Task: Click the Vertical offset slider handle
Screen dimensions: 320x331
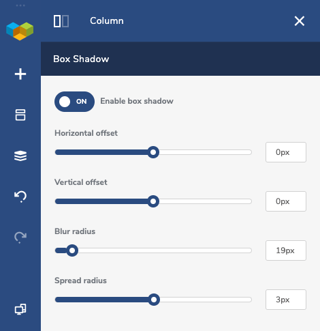Action: [153, 201]
